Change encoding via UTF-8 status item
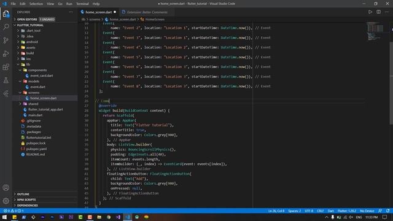This screenshot has width=393, height=221. (x=309, y=211)
